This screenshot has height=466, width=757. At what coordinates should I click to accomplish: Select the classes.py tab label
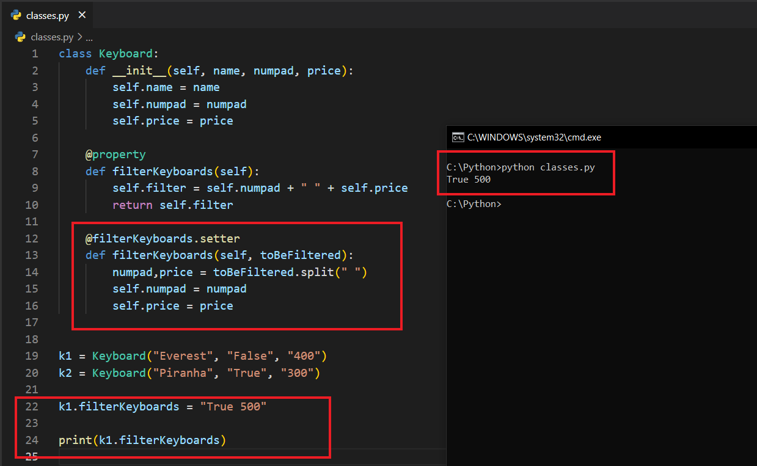coord(48,16)
